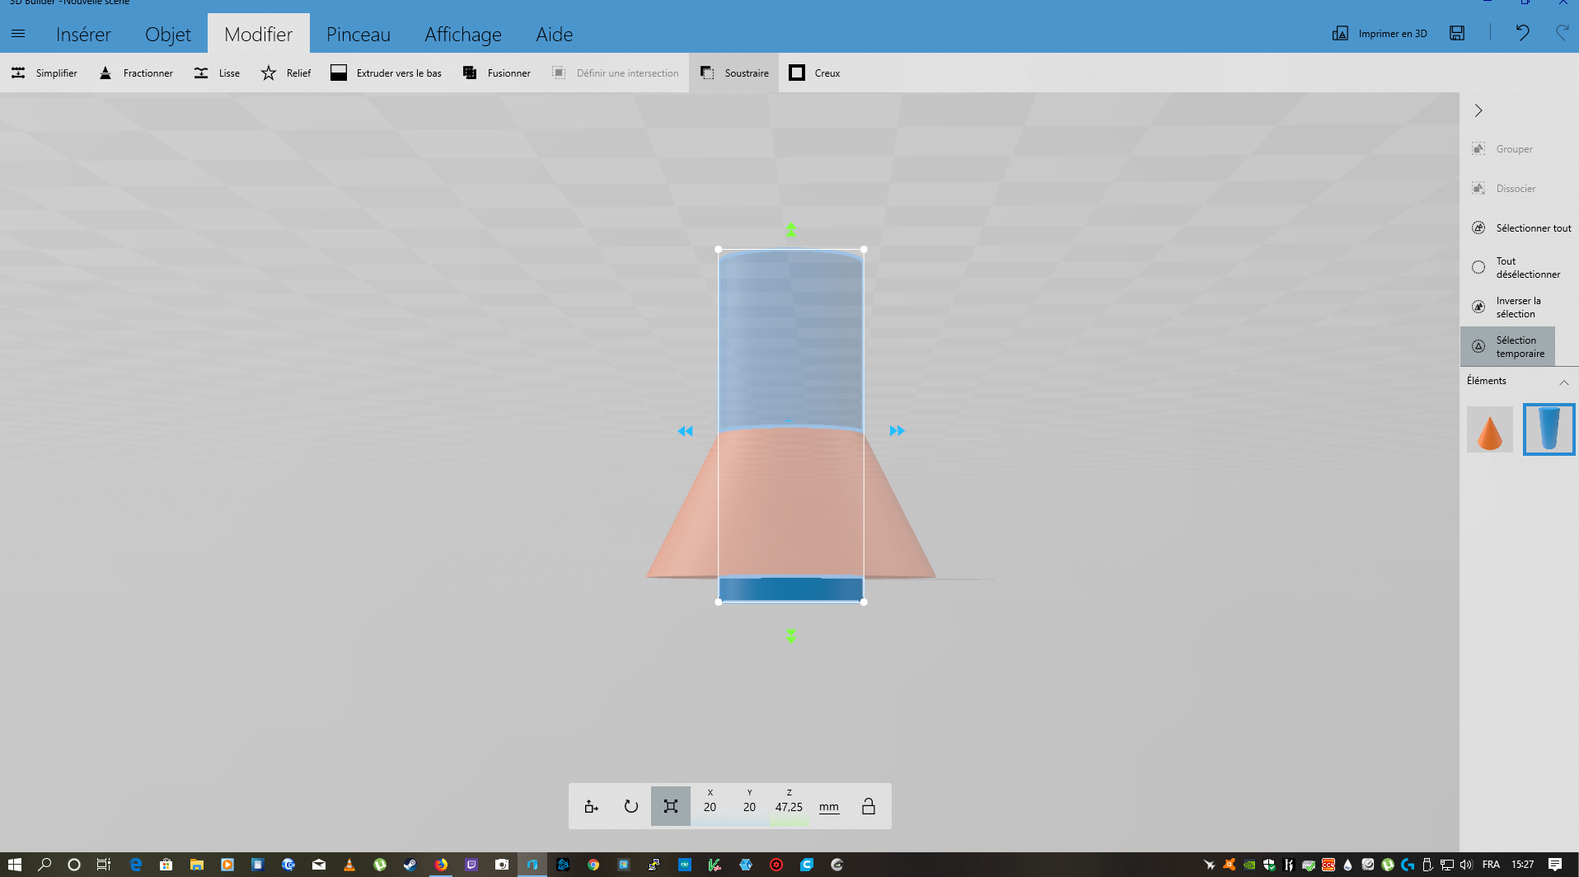Click the Soustraire subtract tool
1579x877 pixels.
coord(733,73)
